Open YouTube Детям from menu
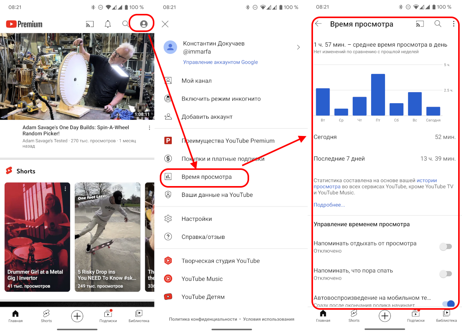This screenshot has width=462, height=334. pos(231,297)
